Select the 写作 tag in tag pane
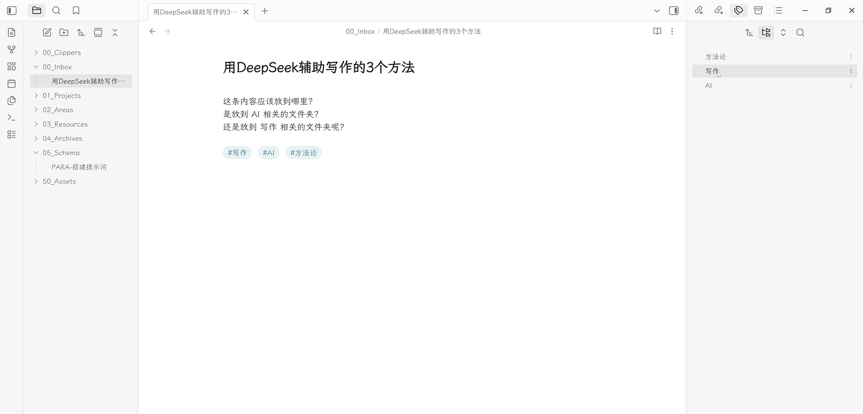 774,71
